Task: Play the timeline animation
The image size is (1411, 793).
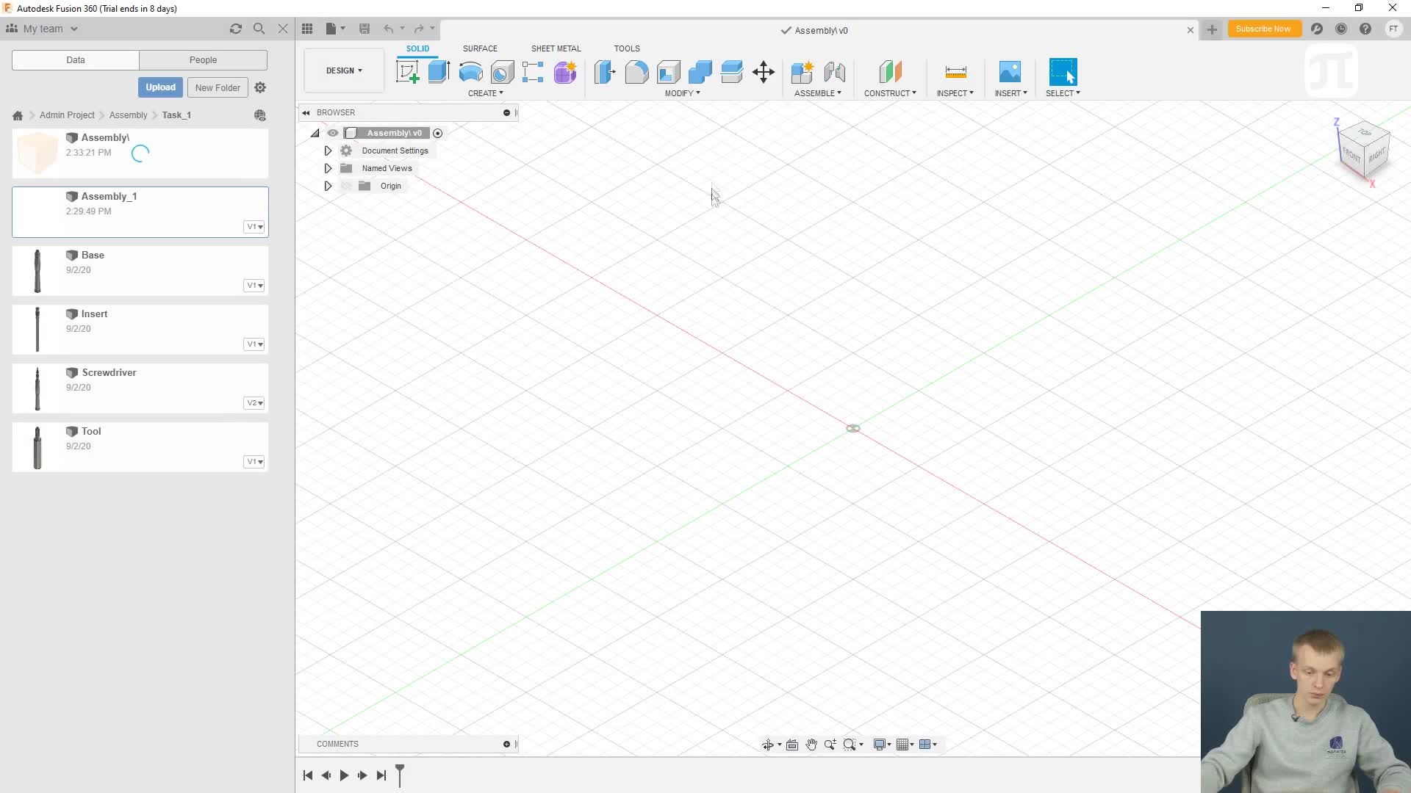Action: [x=344, y=775]
